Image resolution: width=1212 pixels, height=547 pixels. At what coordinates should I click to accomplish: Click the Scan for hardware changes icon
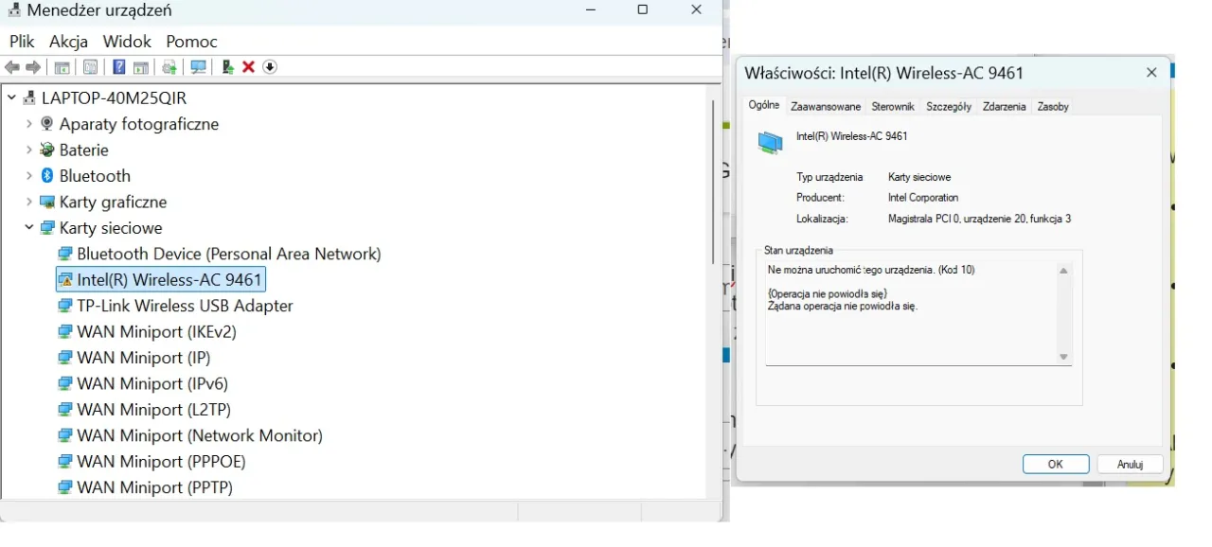tap(198, 66)
